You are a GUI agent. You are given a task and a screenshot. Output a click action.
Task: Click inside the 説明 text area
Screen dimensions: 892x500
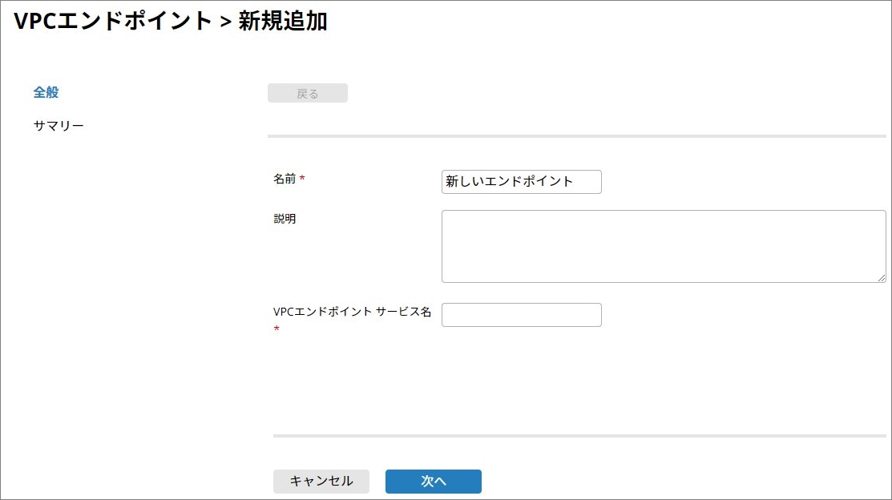(663, 246)
